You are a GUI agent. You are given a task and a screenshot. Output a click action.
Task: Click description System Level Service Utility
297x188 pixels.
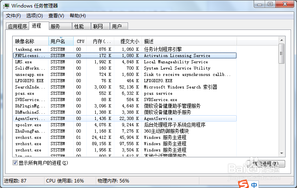point(177,68)
